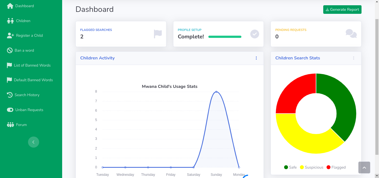Click the Search History clock icon

click(x=10, y=95)
